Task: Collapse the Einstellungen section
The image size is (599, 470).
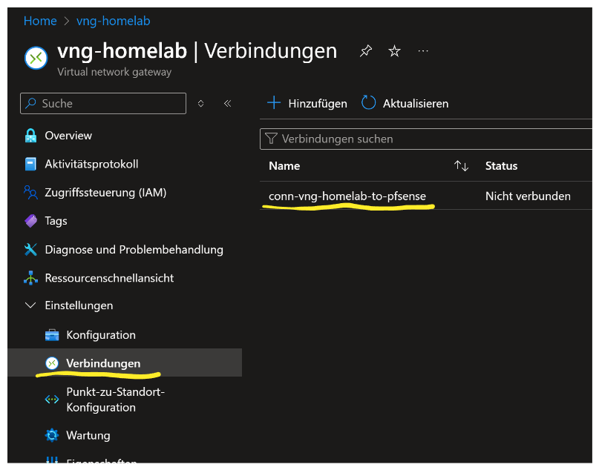Action: click(30, 305)
